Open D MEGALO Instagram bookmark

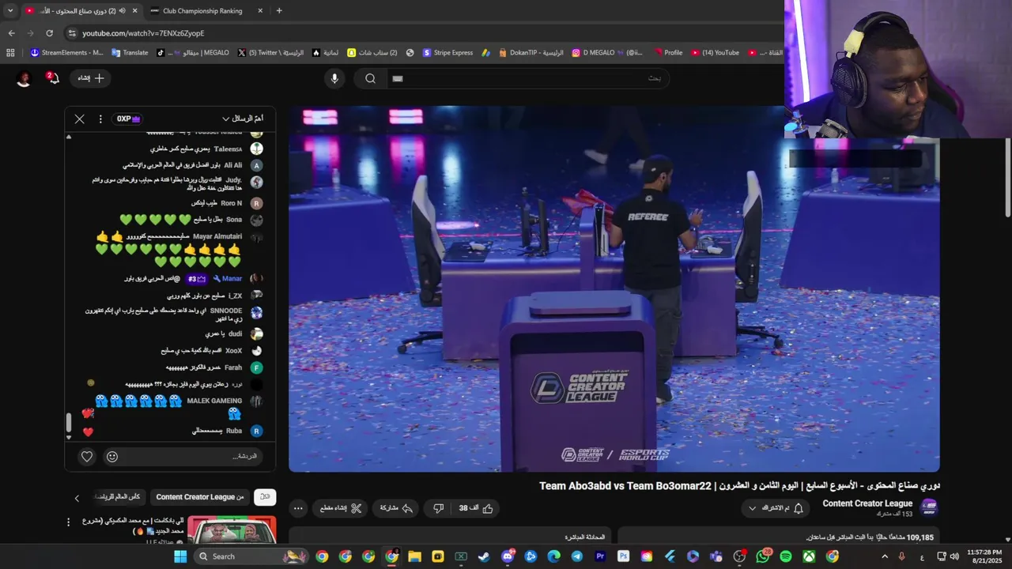point(607,53)
